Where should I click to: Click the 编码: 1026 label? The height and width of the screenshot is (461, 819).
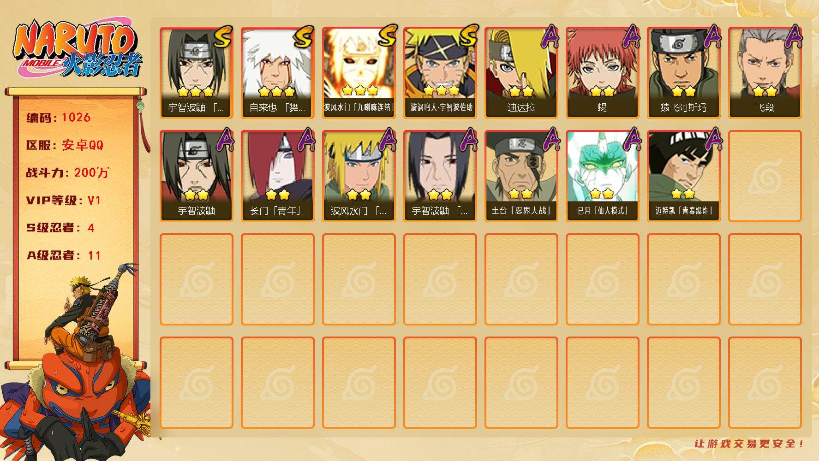(58, 118)
